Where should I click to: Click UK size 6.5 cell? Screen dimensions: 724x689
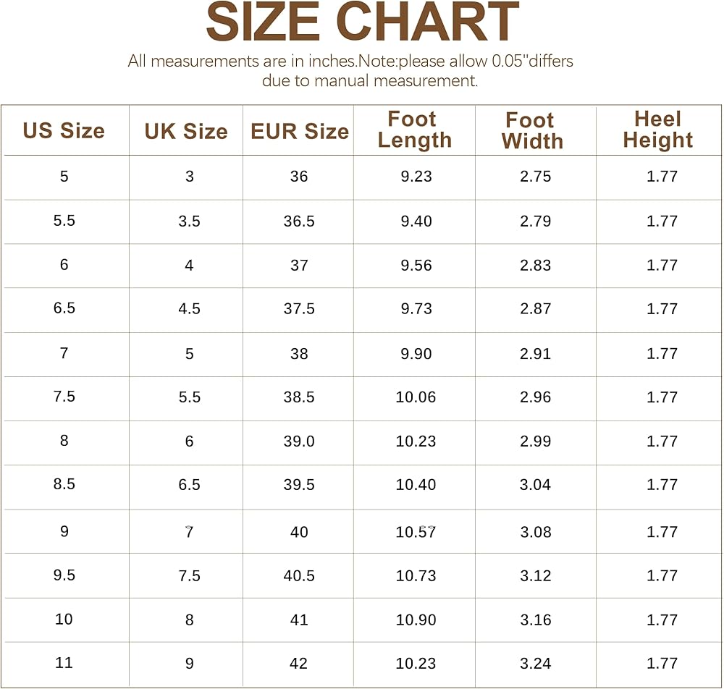pyautogui.click(x=189, y=485)
